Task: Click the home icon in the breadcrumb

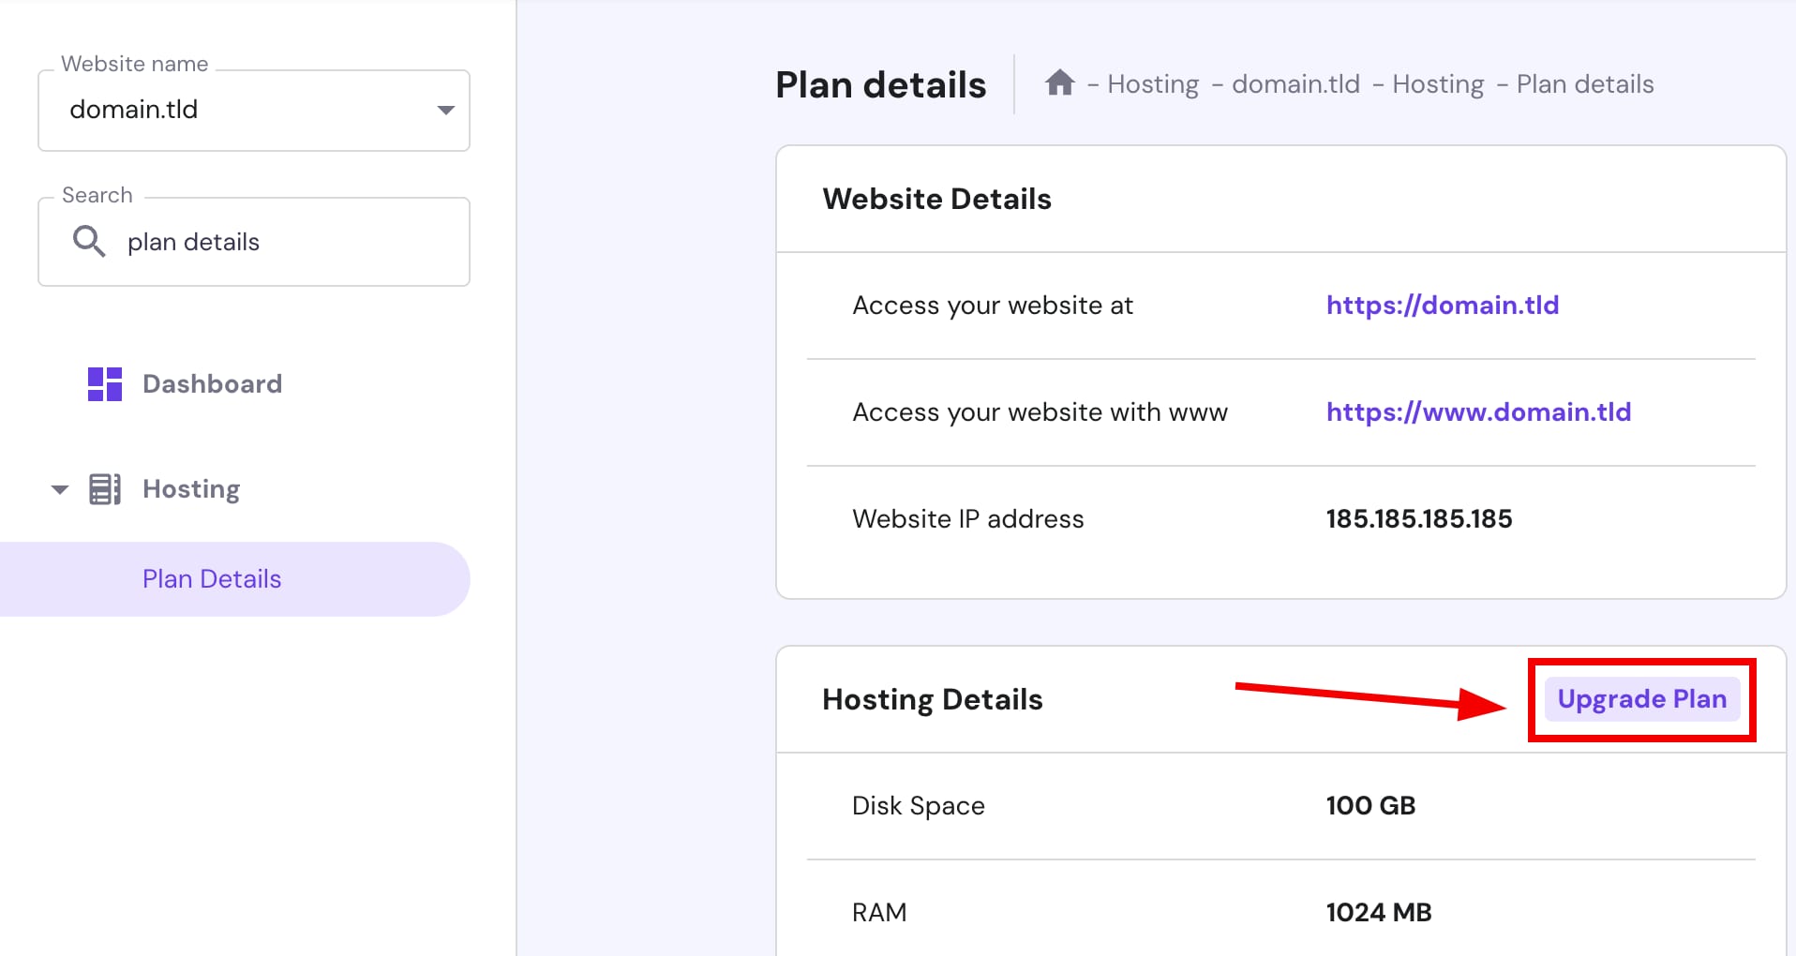Action: point(1060,83)
